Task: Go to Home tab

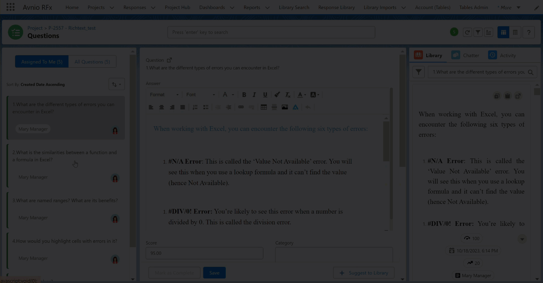Action: pos(72,7)
